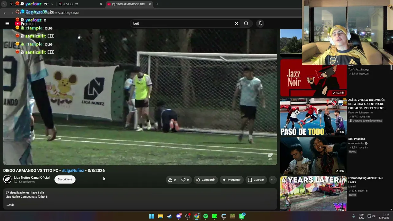Click the main video player
This screenshot has width=393, height=221.
click(140, 97)
